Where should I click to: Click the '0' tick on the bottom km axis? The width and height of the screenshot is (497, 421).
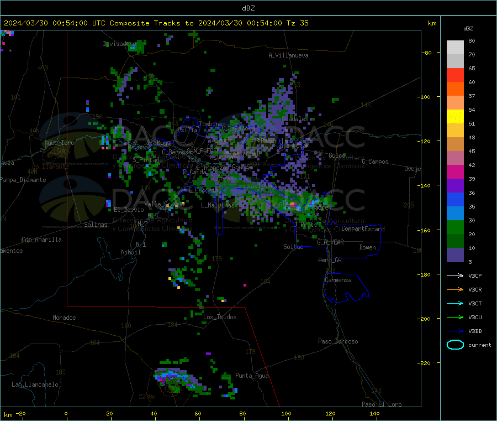point(66,413)
